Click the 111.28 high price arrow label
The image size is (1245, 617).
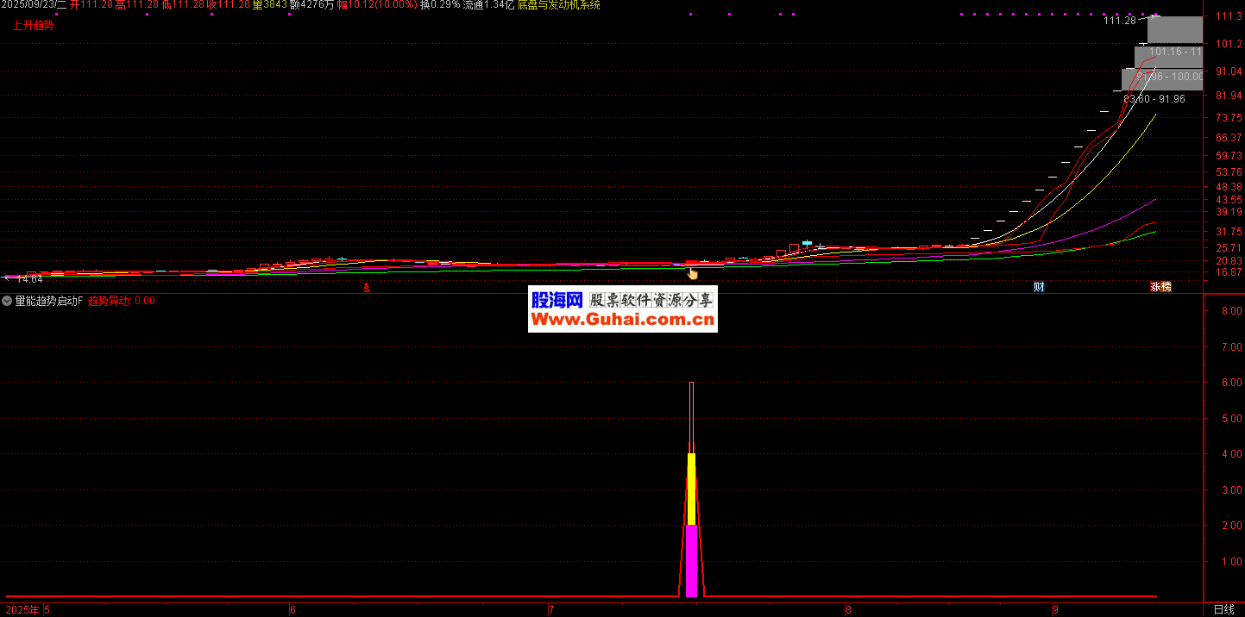[x=1120, y=20]
